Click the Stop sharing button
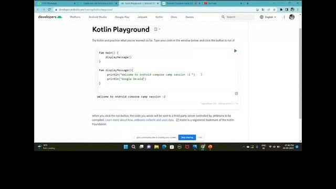The height and width of the screenshot is (189, 336). tap(187, 138)
